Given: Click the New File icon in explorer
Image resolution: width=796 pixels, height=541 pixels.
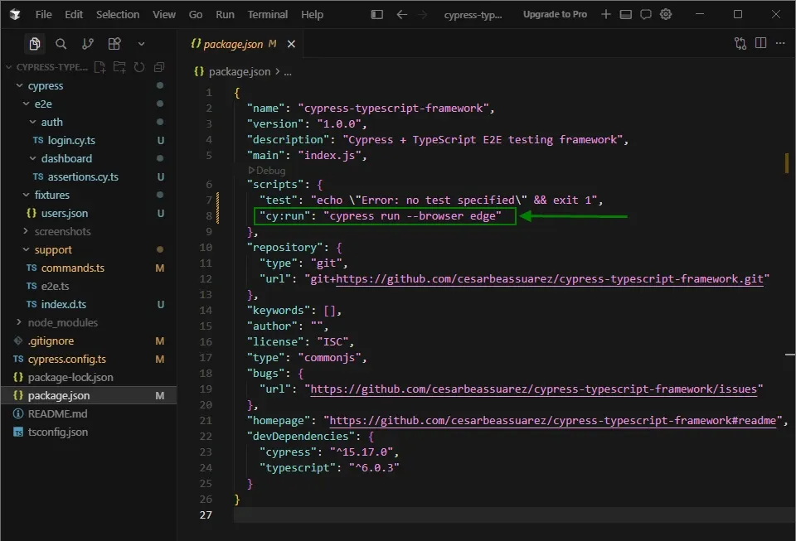Looking at the screenshot, I should point(100,67).
